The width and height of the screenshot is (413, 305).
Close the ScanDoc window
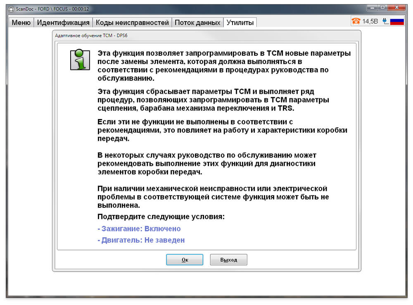396,7
